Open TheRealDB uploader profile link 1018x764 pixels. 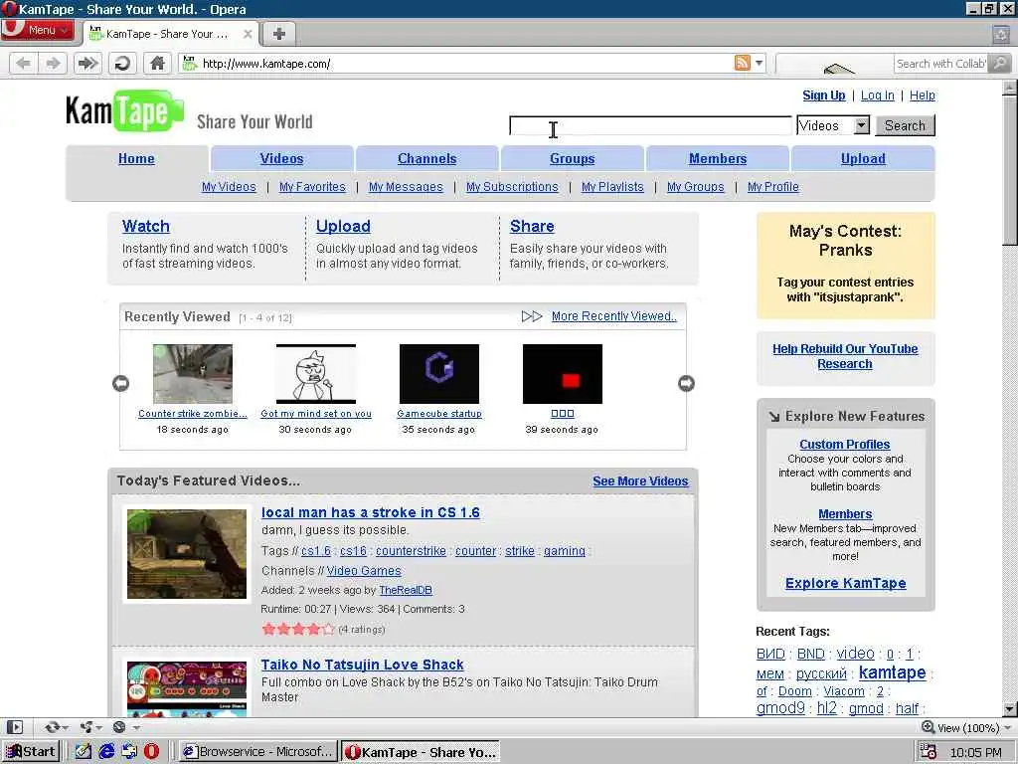click(406, 590)
